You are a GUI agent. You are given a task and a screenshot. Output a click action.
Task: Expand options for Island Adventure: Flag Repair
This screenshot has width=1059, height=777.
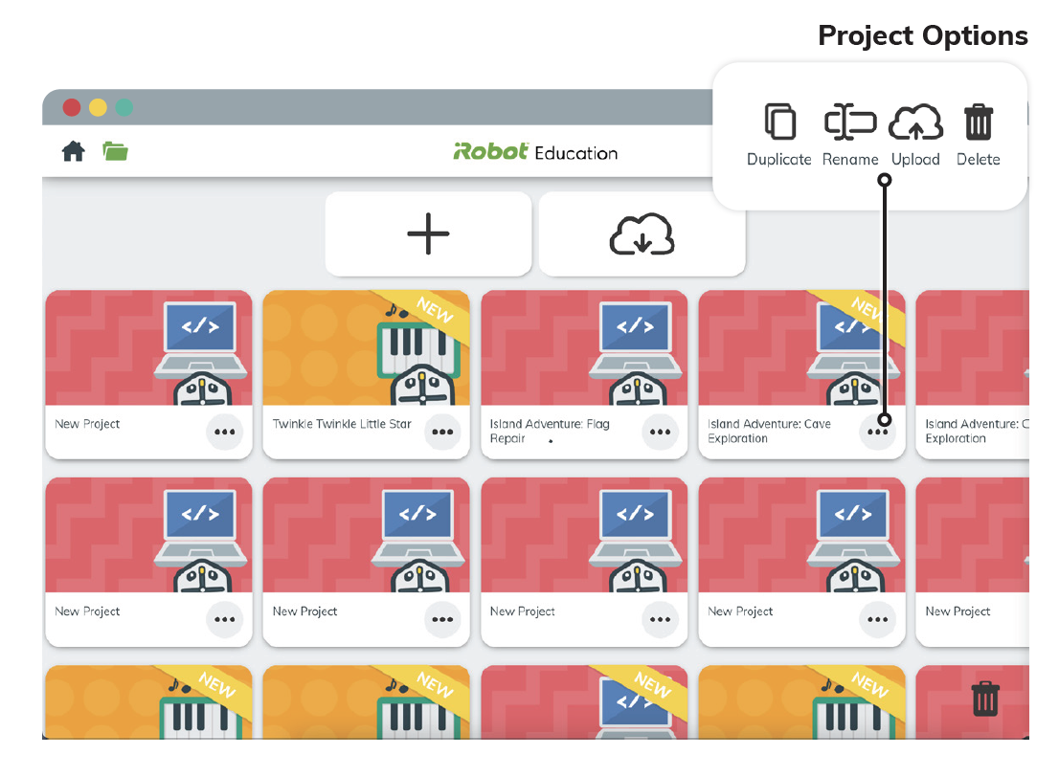click(659, 433)
